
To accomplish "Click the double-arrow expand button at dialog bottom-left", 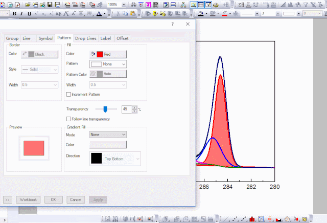I will click(x=8, y=199).
